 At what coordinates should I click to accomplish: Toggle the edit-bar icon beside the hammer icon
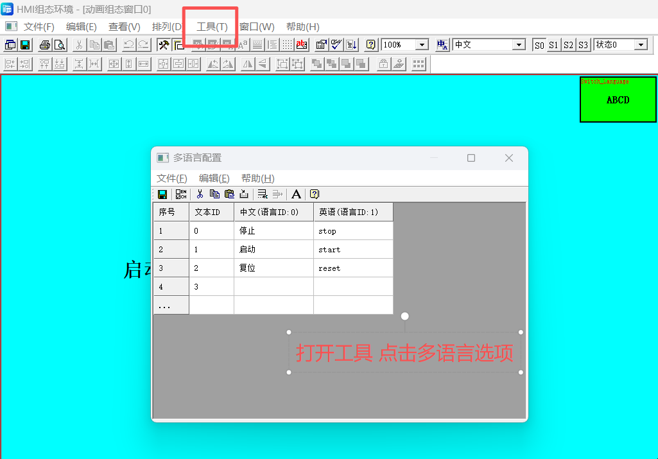point(178,44)
